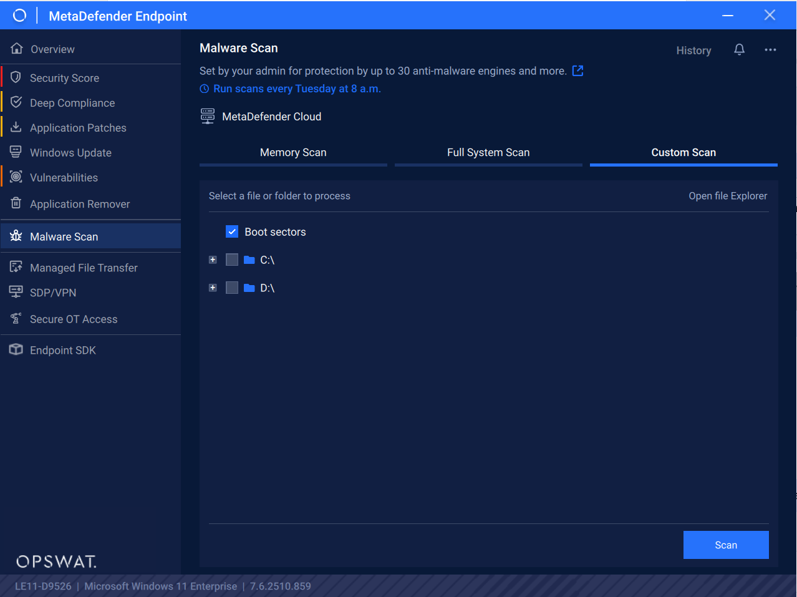797x597 pixels.
Task: Go to Deep Compliance in sidebar
Action: pyautogui.click(x=72, y=103)
